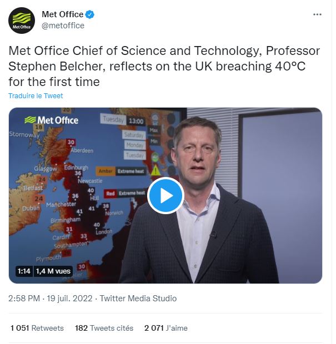This screenshot has height=344, width=336.
Task: Open the 2:58 PM tweet timestamp
Action: pyautogui.click(x=24, y=299)
